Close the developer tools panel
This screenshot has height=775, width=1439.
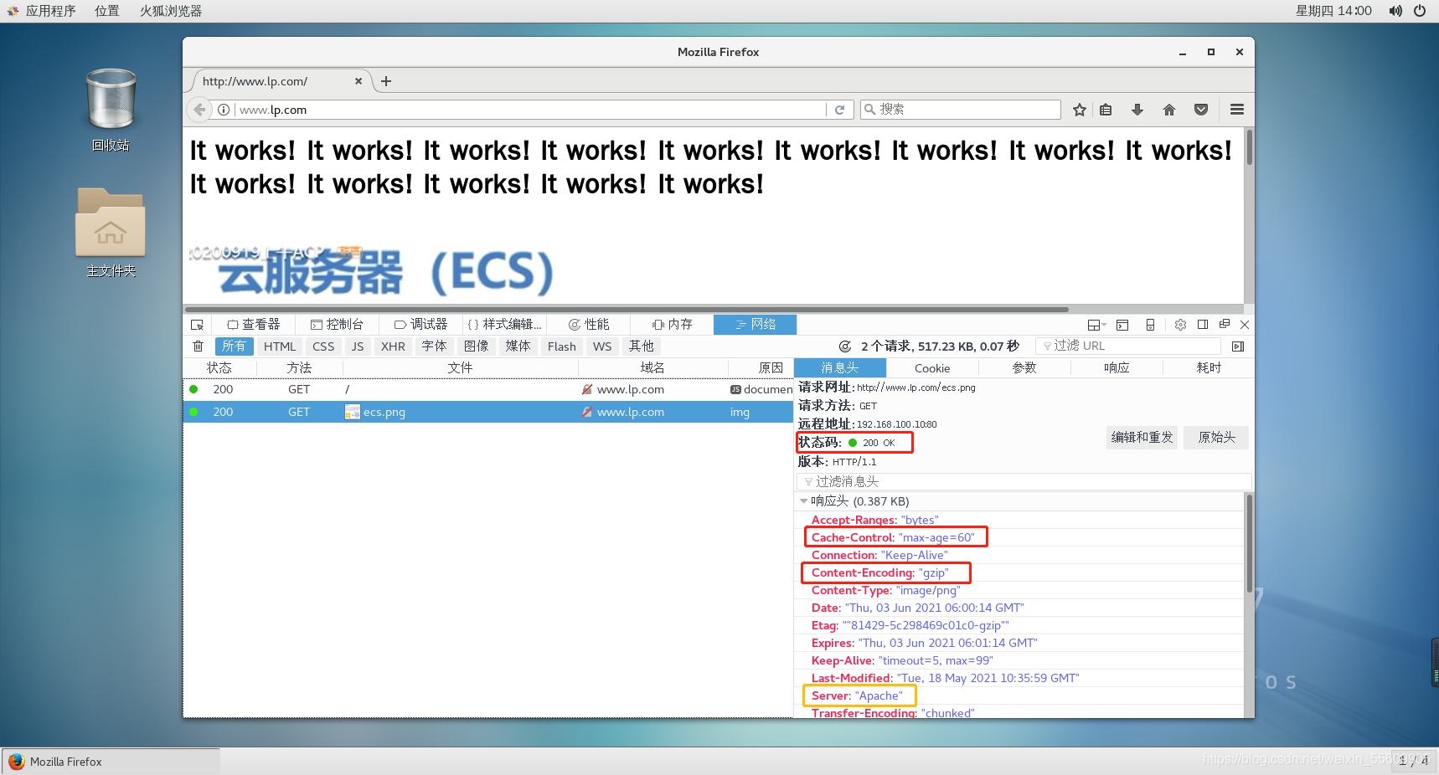pyautogui.click(x=1245, y=325)
